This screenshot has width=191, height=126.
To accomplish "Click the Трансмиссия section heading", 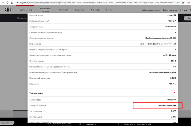I will pyautogui.click(x=36, y=93).
